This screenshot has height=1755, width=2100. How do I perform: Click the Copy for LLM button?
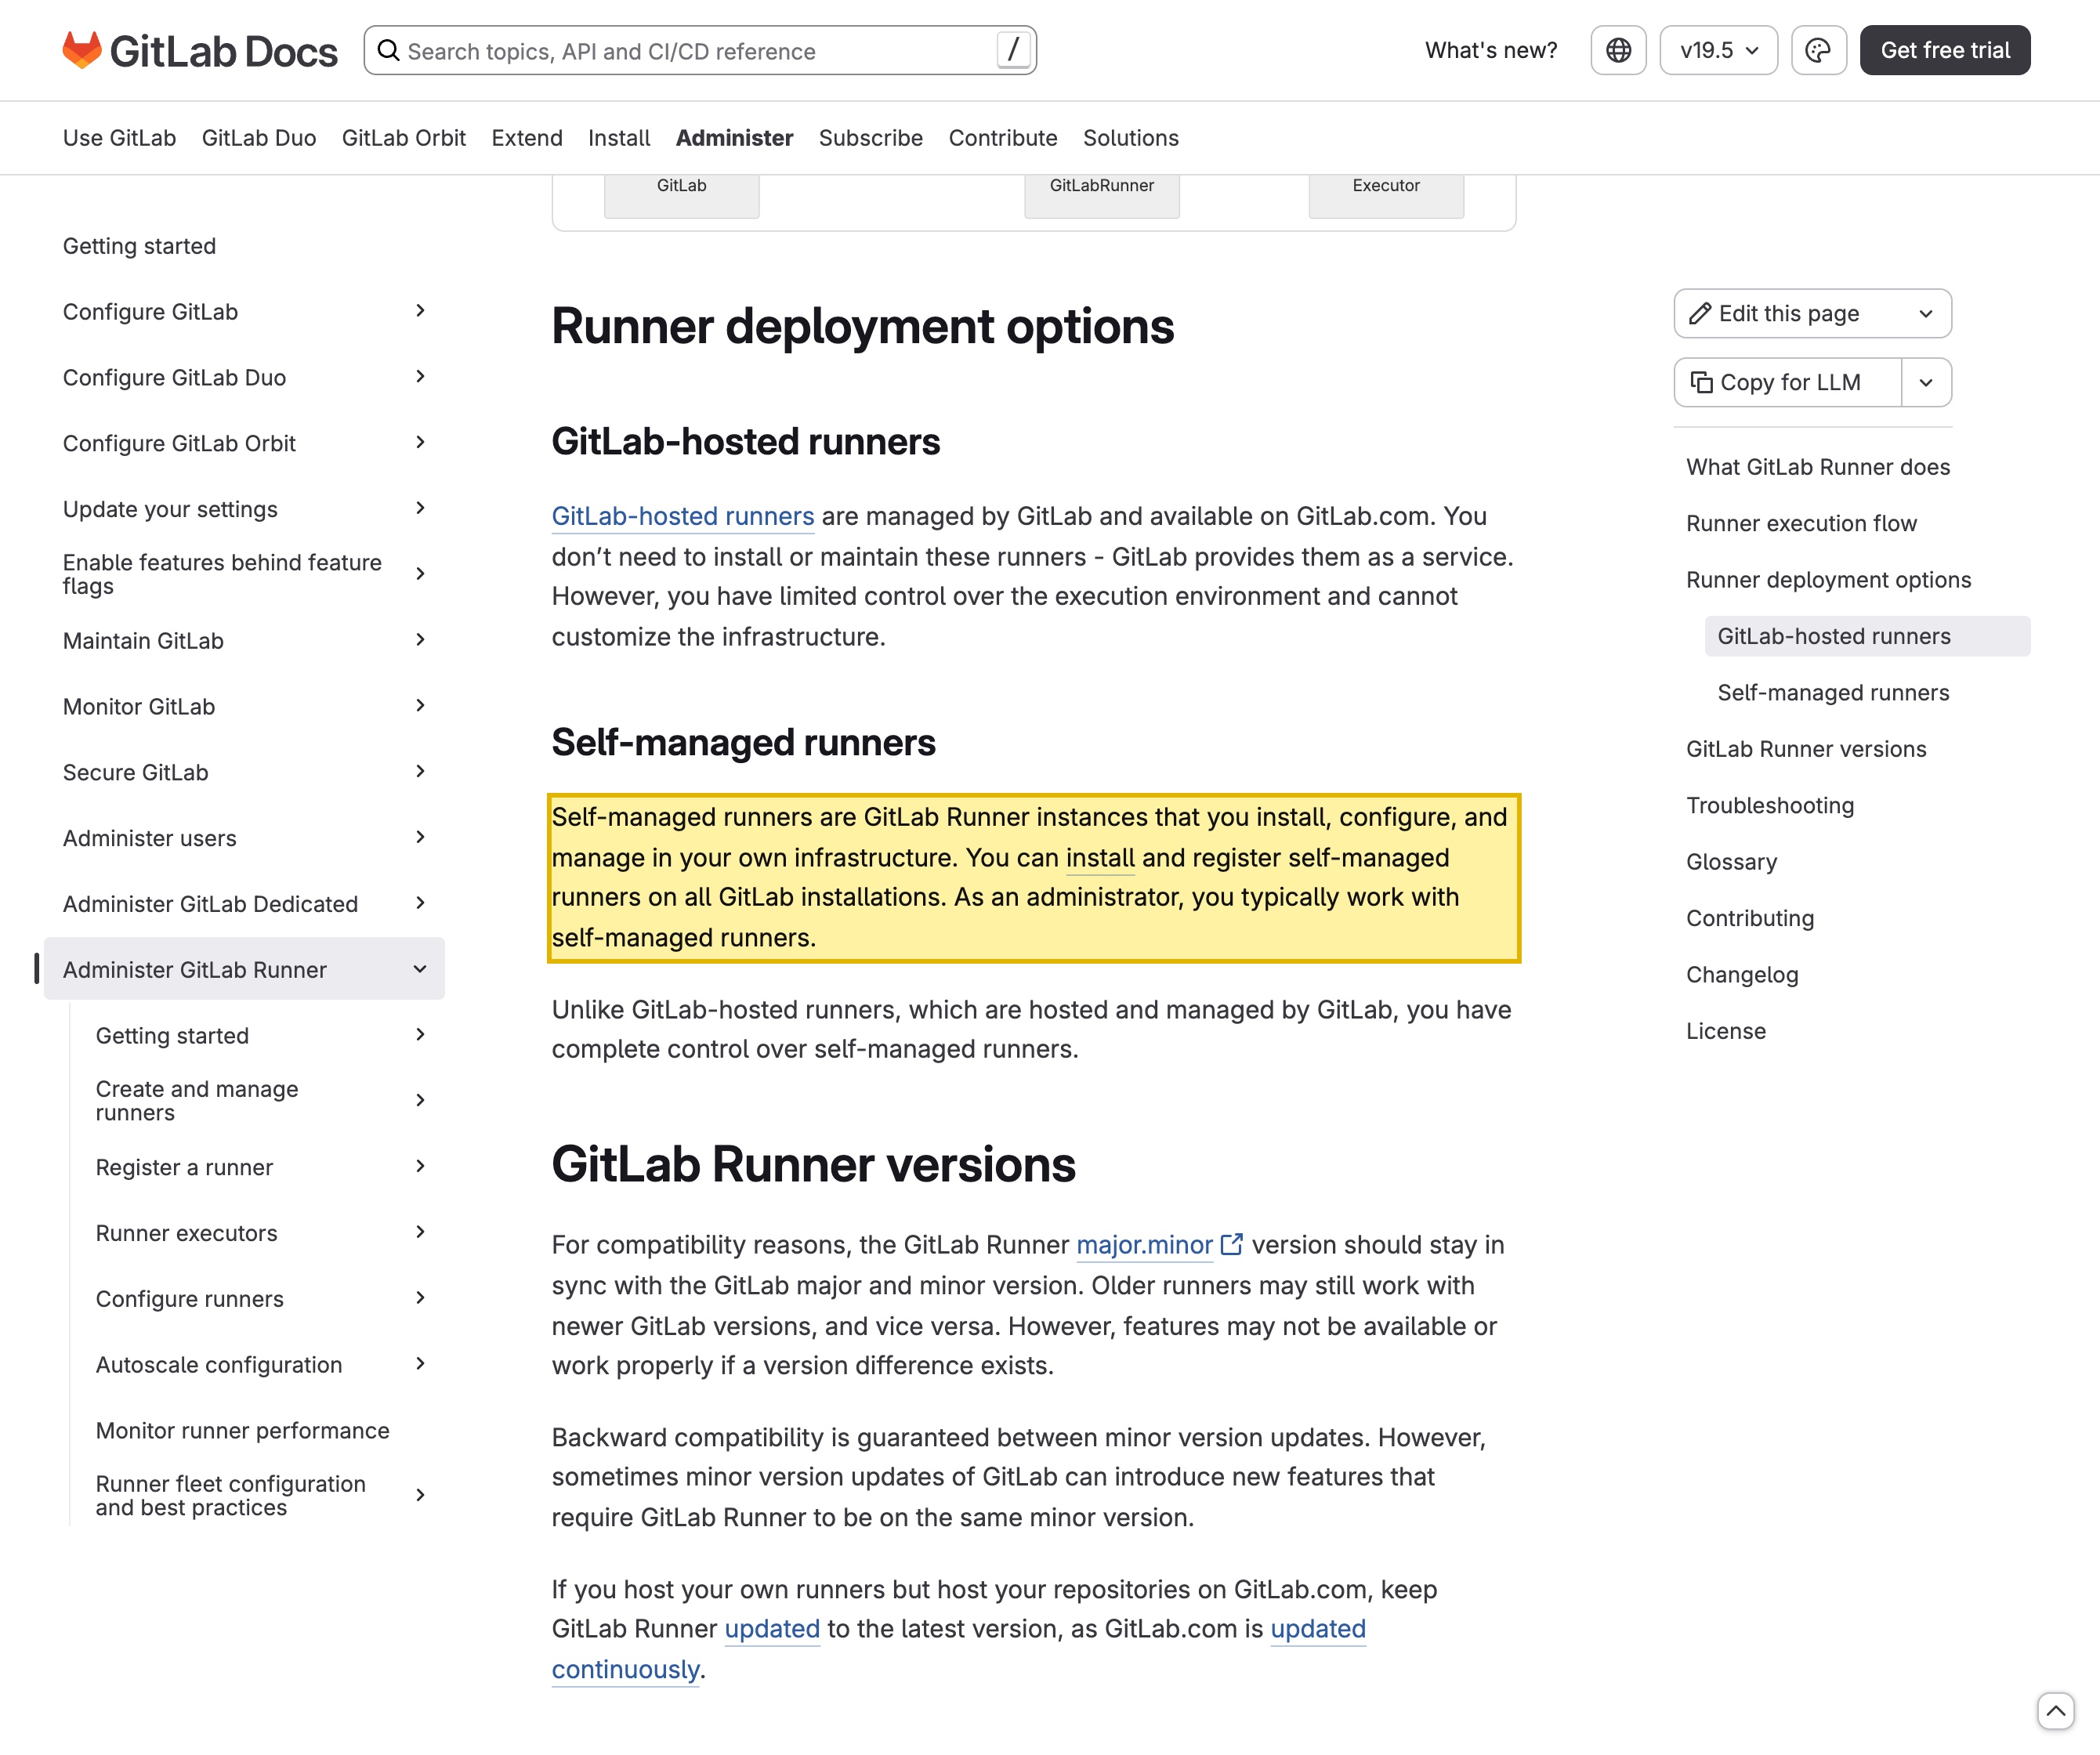tap(1788, 382)
